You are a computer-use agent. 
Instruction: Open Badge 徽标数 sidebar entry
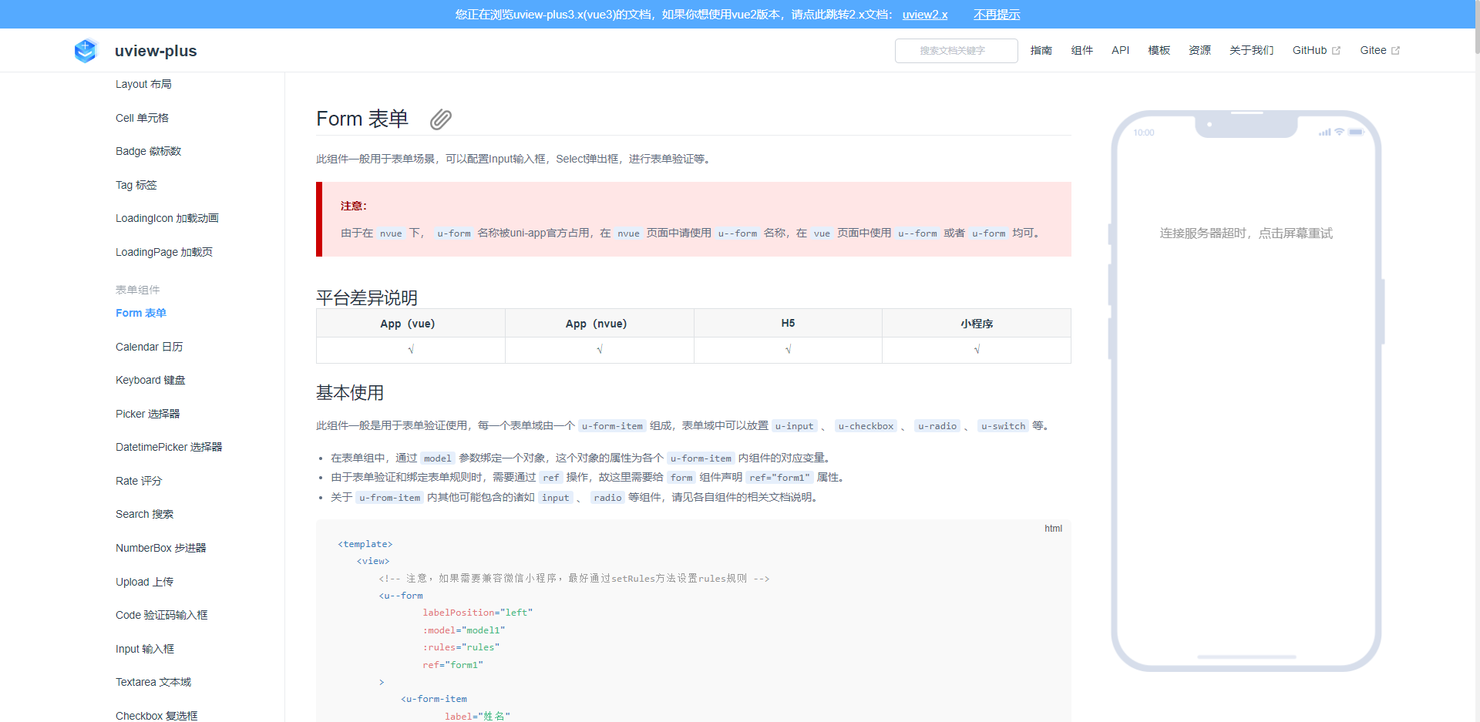coord(148,151)
